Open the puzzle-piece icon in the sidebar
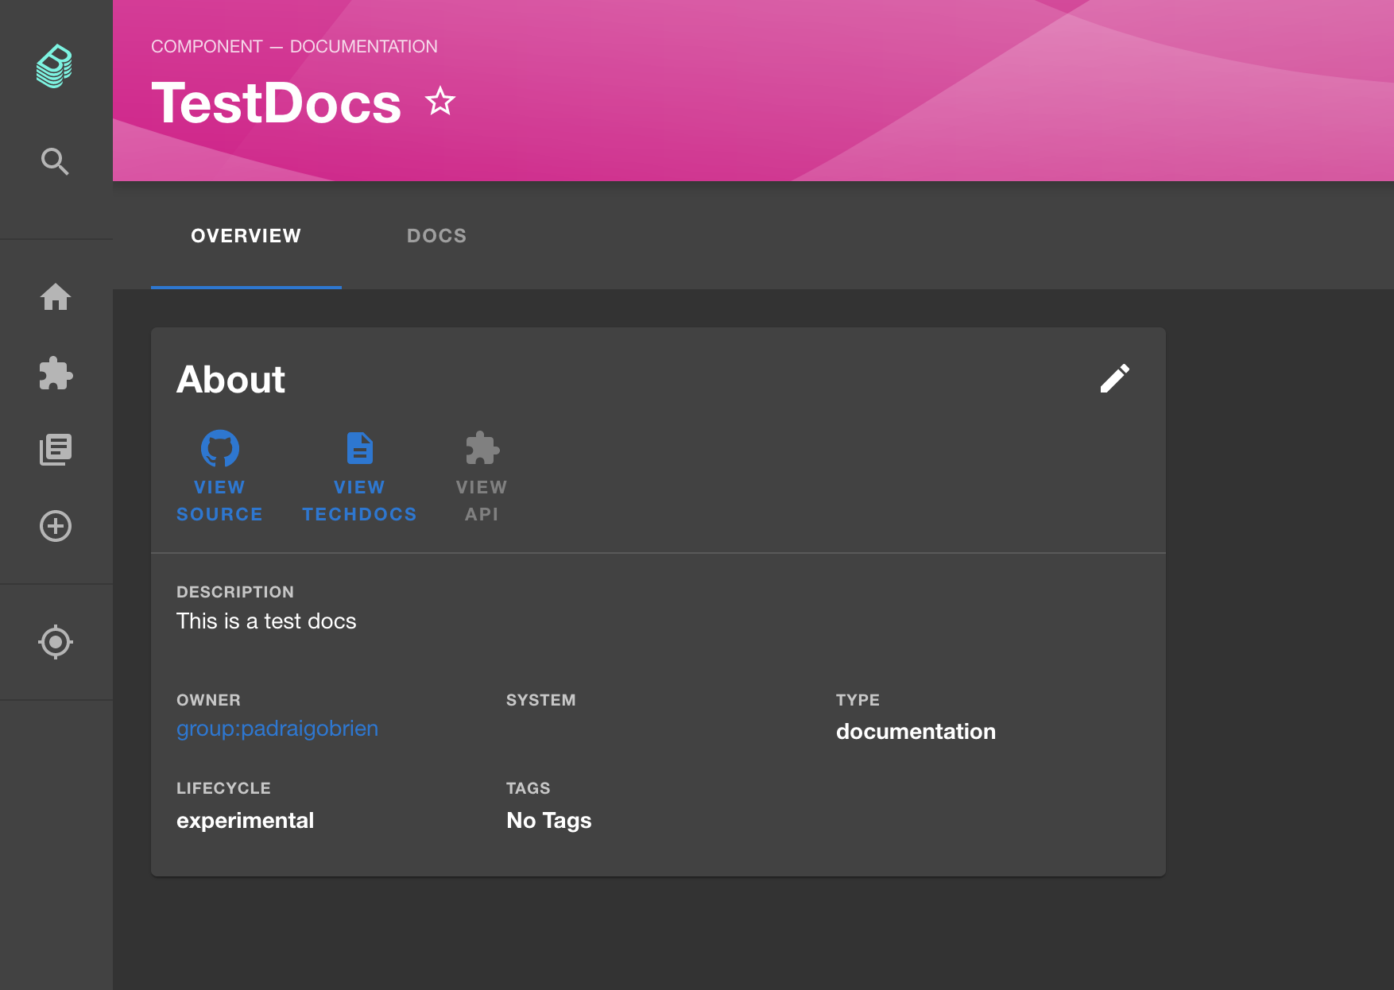 click(x=56, y=373)
